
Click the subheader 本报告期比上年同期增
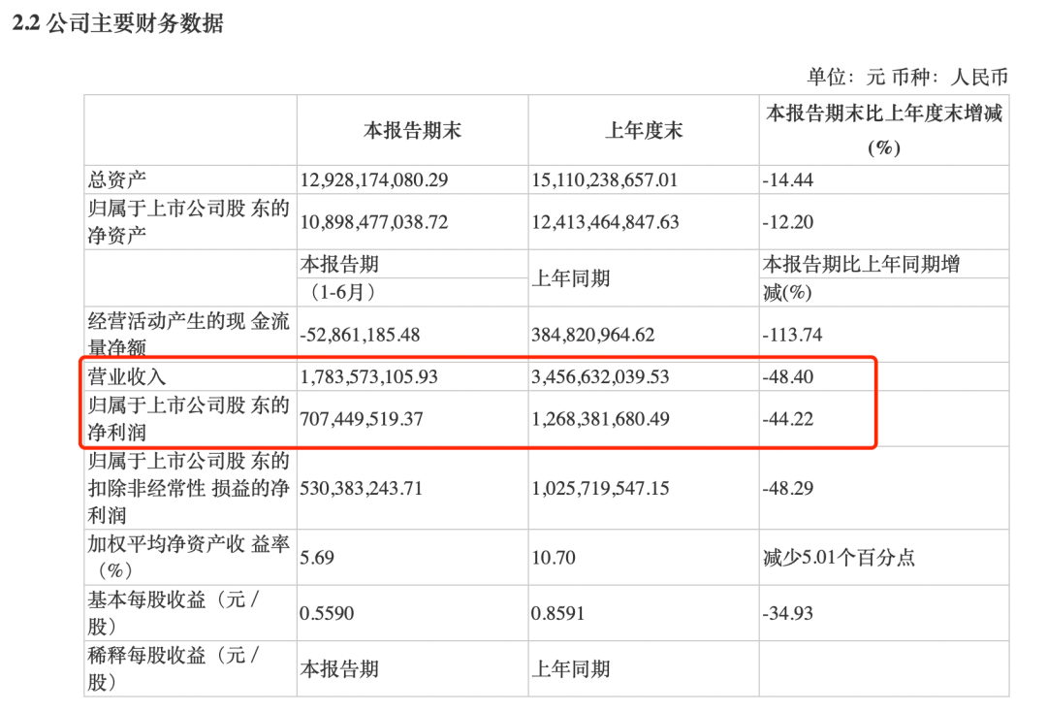[862, 265]
